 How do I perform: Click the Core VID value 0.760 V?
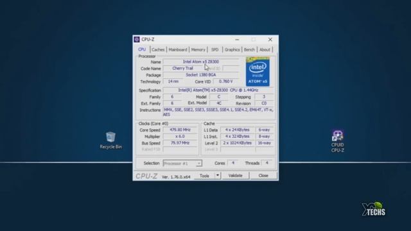(x=226, y=81)
